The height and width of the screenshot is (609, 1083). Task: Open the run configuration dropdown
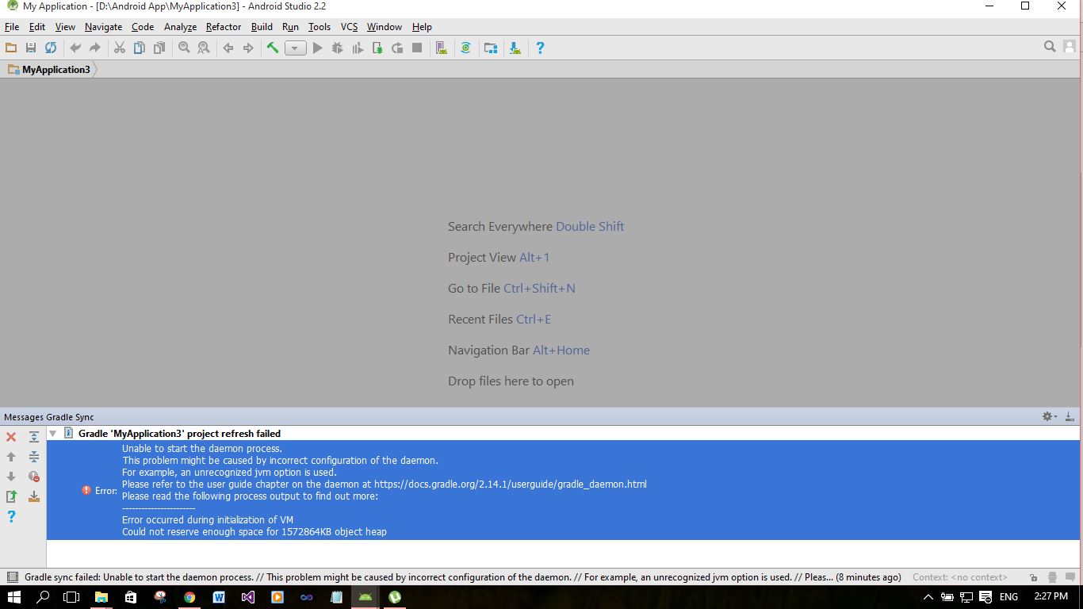click(x=295, y=48)
